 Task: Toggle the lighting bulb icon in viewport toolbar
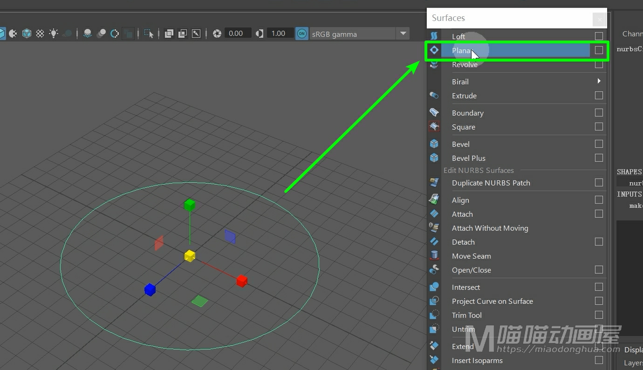[x=54, y=34]
